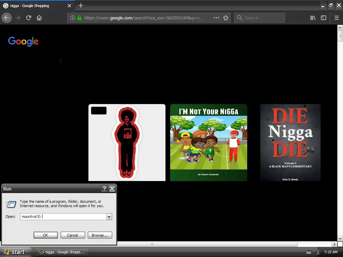Minimize the Firefox window
Screen dimensions: 343x257
tap(323, 6)
